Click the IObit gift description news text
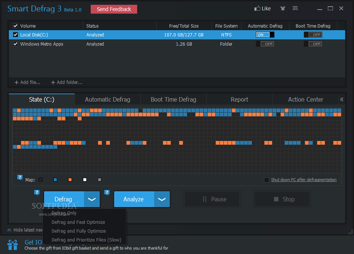Image resolution: width=354 pixels, height=254 pixels. pos(96,248)
